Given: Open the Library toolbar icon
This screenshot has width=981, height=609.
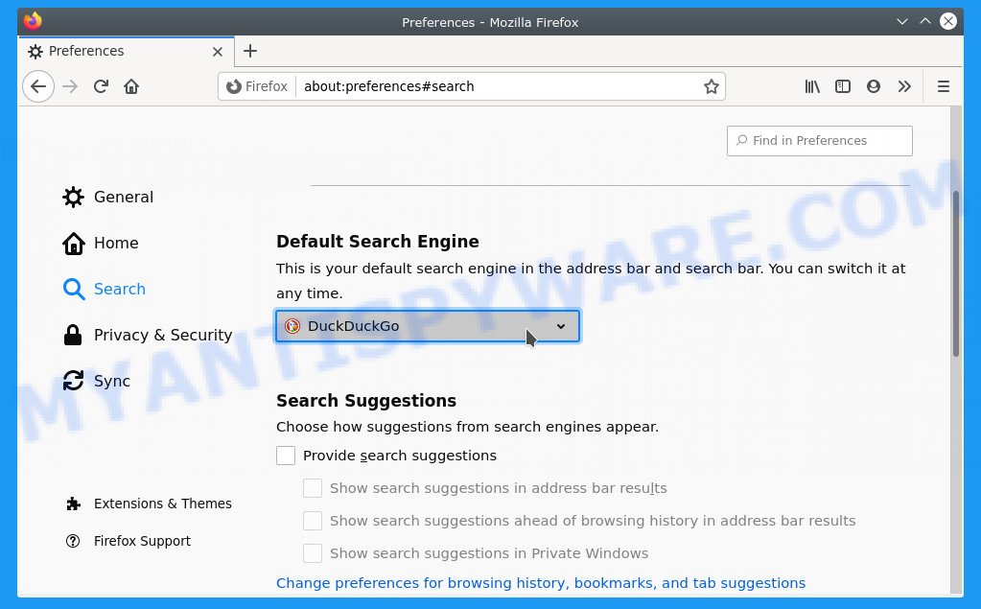Looking at the screenshot, I should (x=812, y=86).
